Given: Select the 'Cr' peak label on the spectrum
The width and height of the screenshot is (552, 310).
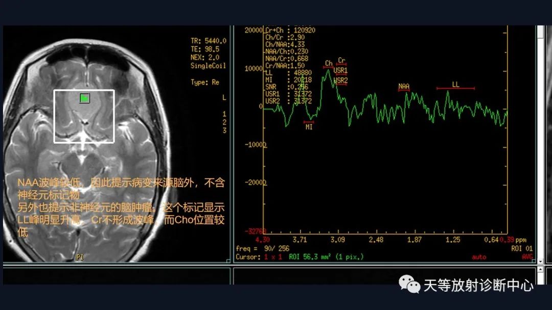Looking at the screenshot, I should (x=341, y=60).
